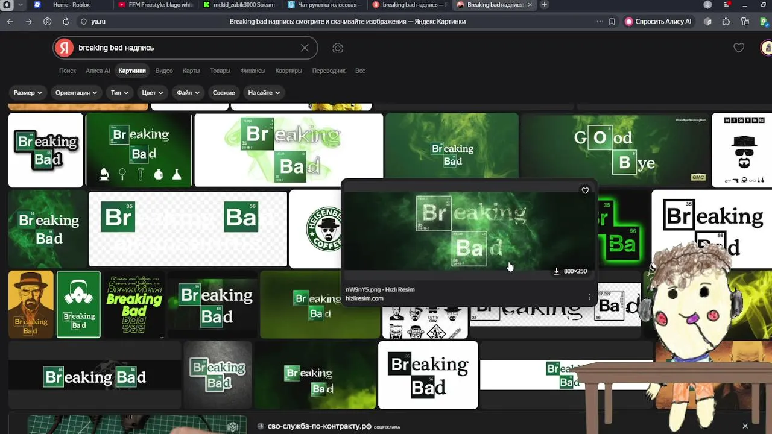Switch to the Чат рулетка голосовая tab
Image resolution: width=772 pixels, height=434 pixels.
tap(324, 5)
